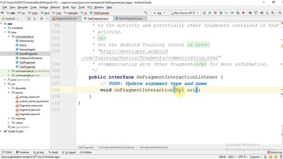The width and height of the screenshot is (283, 159).
Task: Open the Android project view dropdown
Action: point(10,19)
